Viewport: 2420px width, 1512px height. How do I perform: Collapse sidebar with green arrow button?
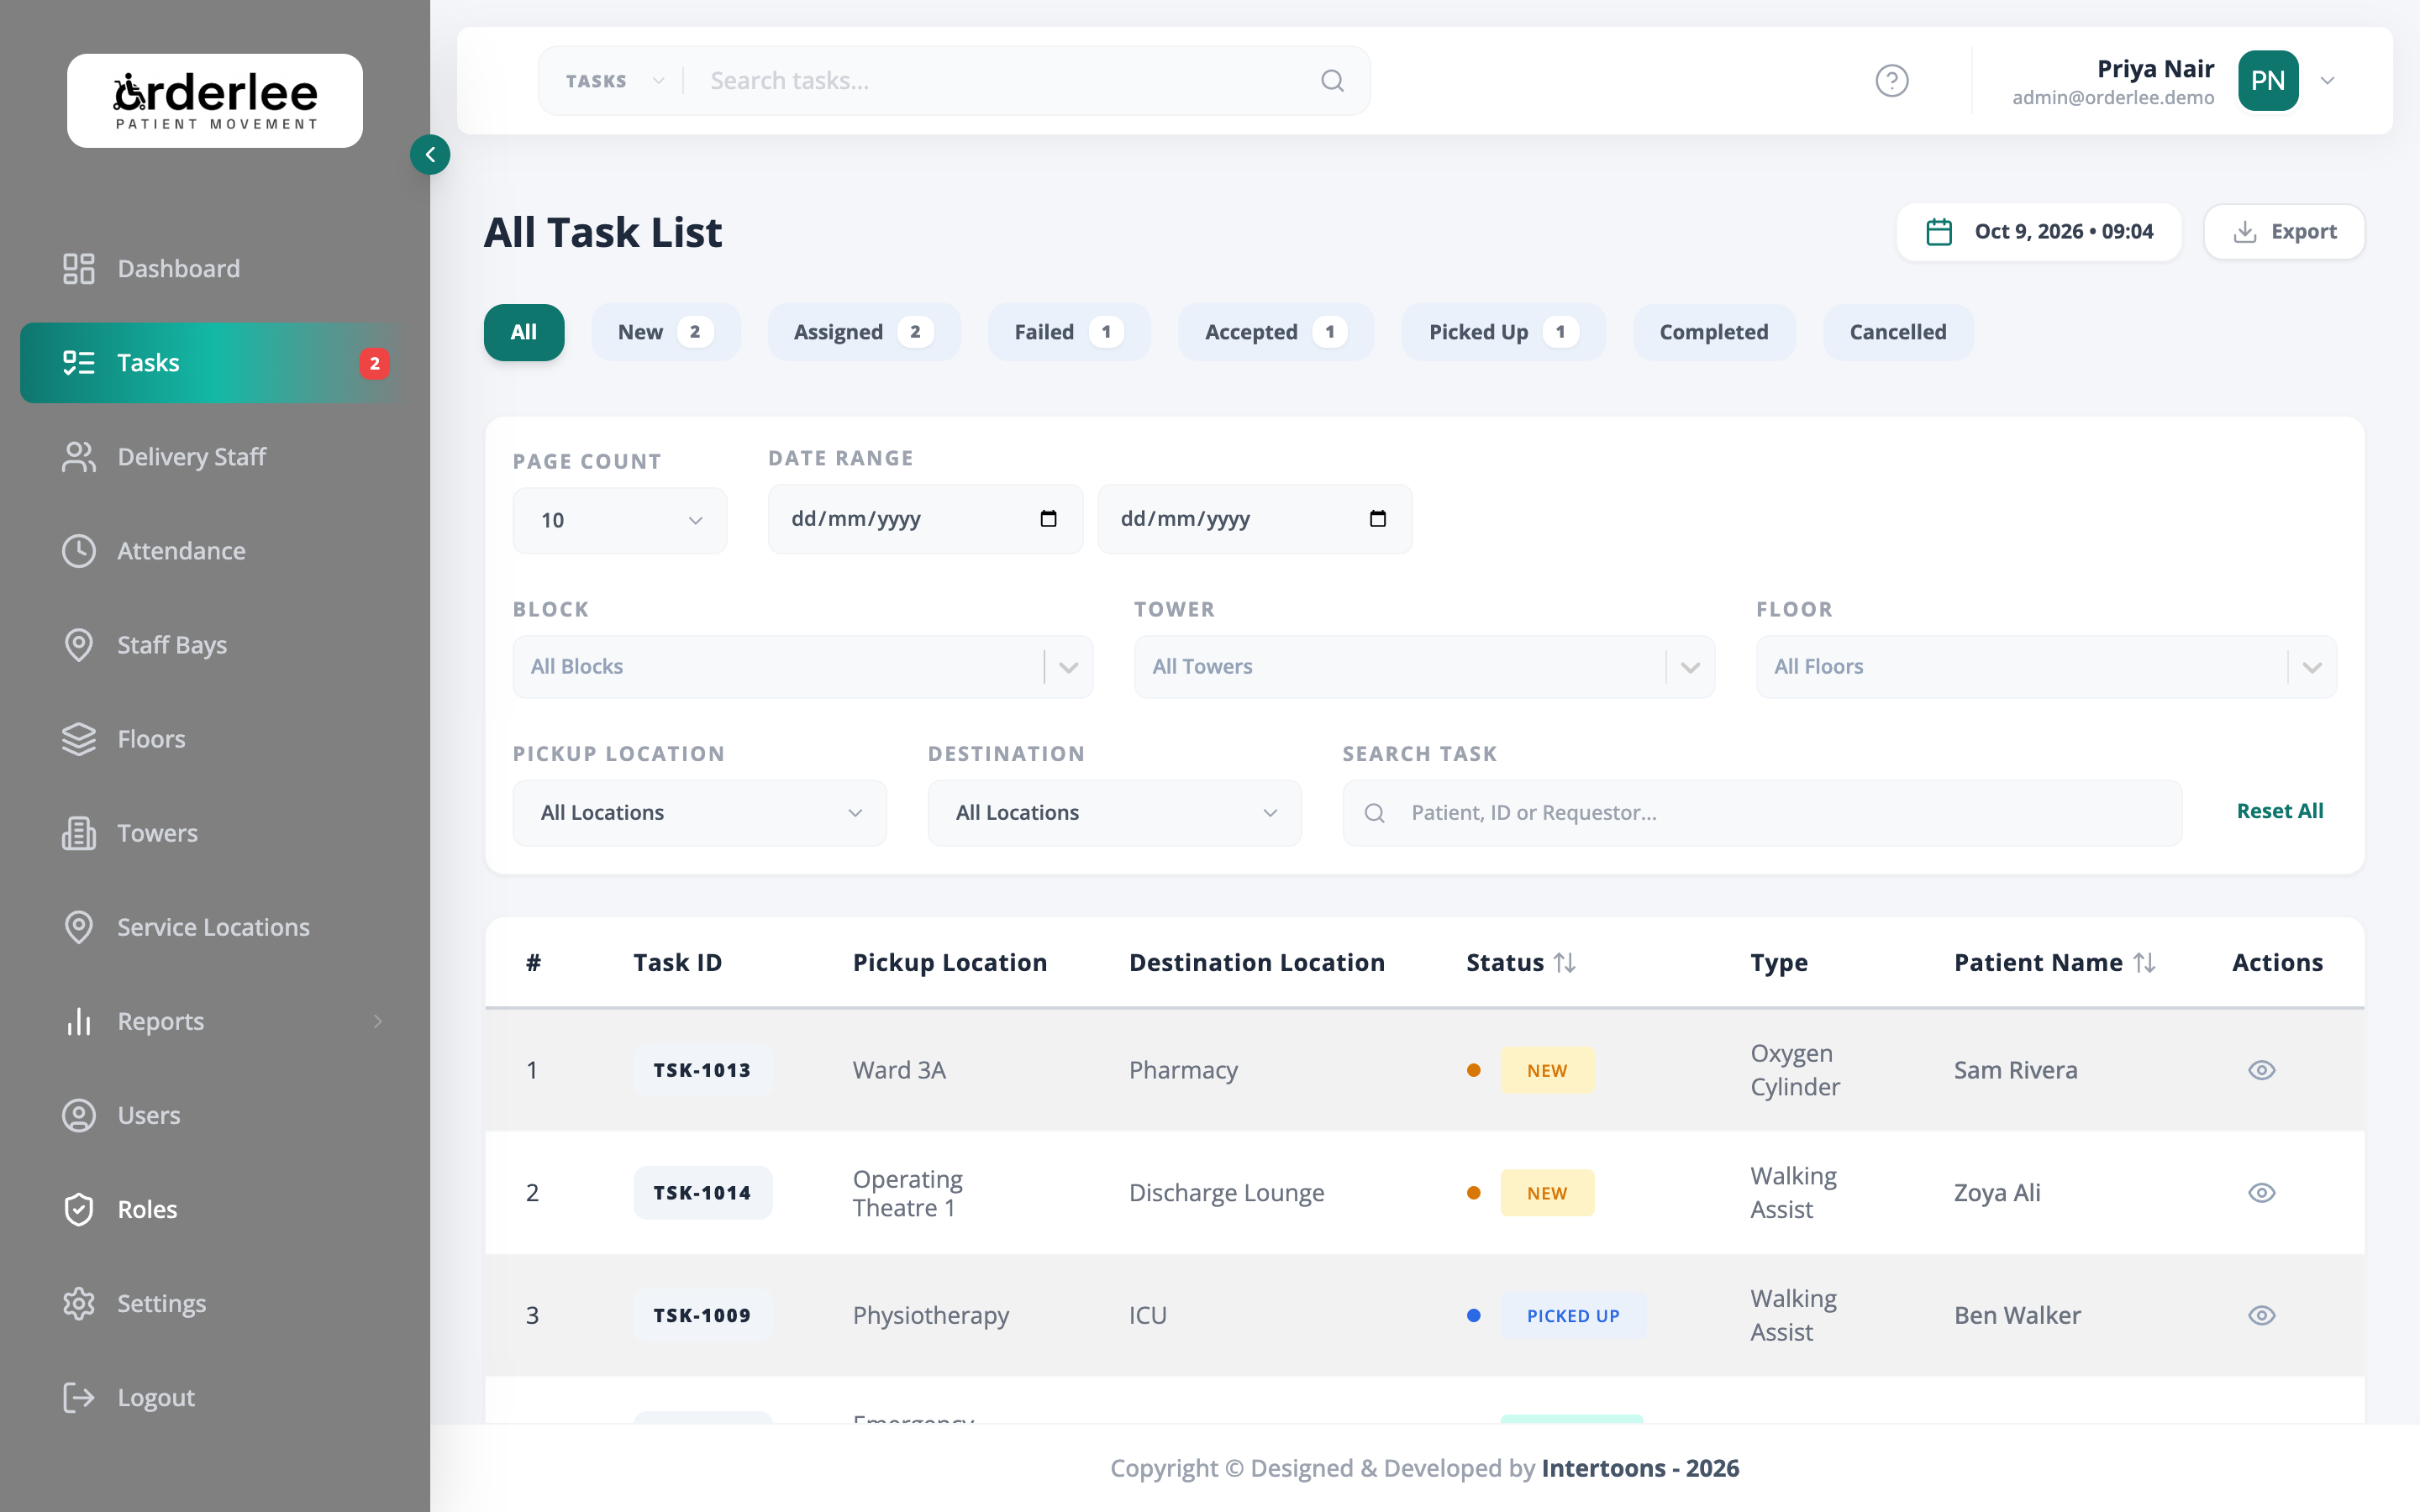(430, 154)
